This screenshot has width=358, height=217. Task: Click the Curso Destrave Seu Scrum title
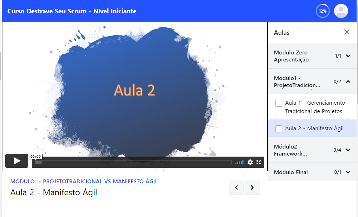(x=72, y=11)
